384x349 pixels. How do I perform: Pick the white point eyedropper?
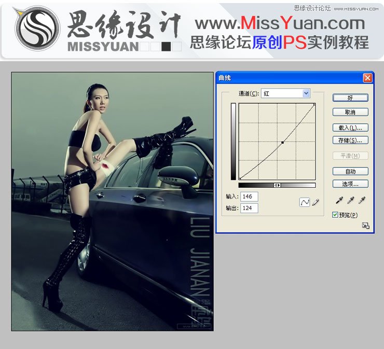pos(362,200)
